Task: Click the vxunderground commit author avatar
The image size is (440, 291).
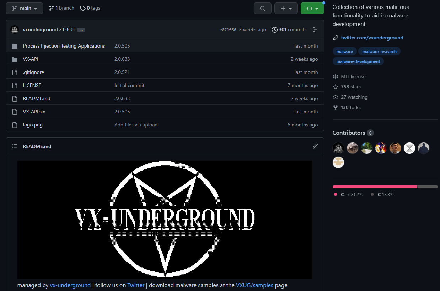Action: pos(15,29)
